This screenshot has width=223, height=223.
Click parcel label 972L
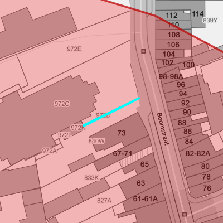click(x=65, y=135)
